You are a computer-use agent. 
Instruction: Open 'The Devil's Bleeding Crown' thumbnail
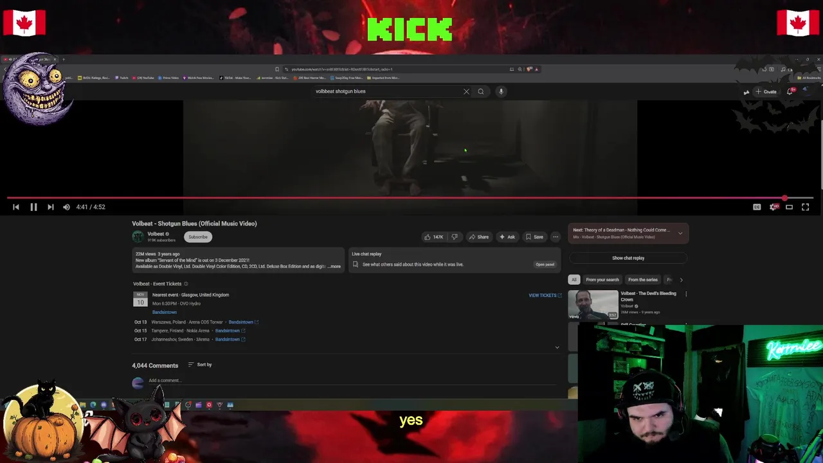click(593, 305)
